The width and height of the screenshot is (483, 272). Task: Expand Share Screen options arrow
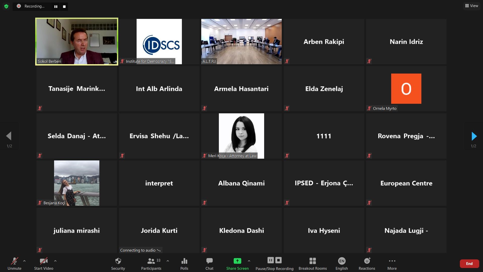(x=249, y=261)
